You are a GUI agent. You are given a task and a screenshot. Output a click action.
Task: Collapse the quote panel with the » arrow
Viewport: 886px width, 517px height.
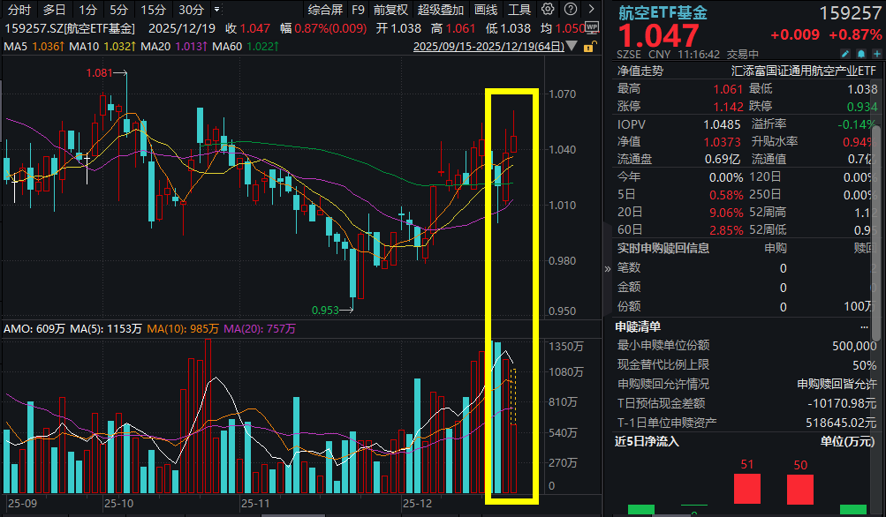[607, 267]
